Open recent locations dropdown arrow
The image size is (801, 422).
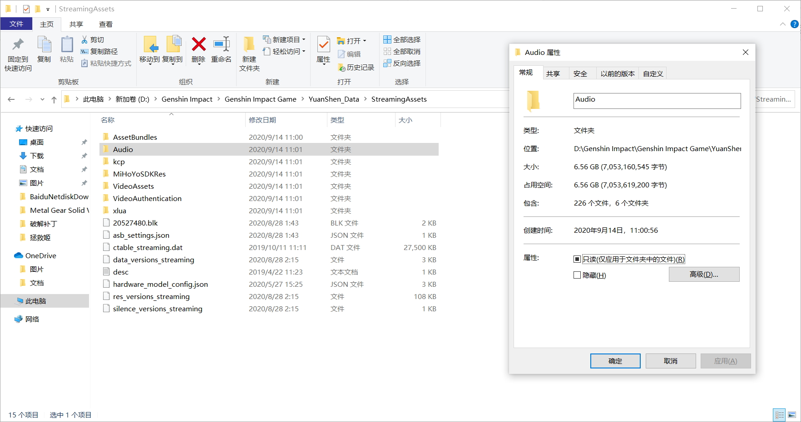tap(42, 99)
